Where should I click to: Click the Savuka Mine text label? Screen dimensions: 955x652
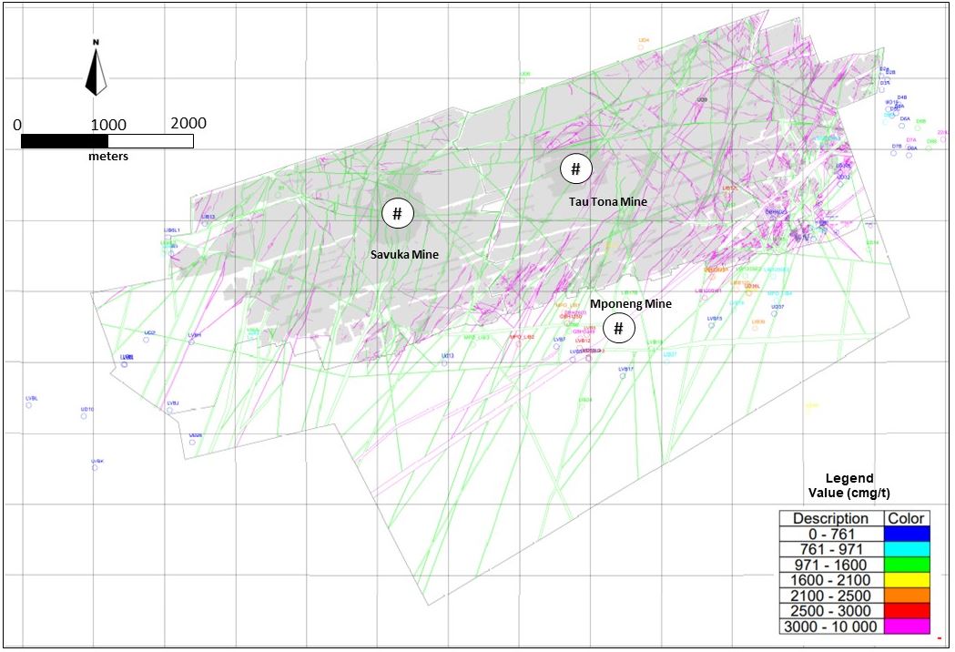(x=404, y=255)
